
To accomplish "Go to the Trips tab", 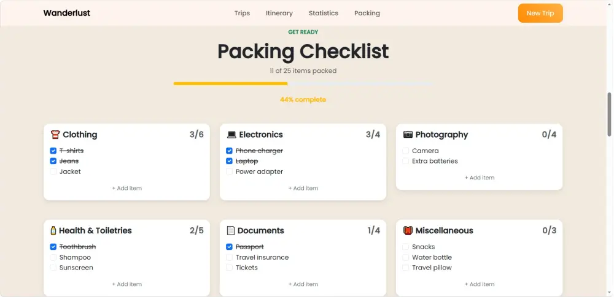I will 242,13.
